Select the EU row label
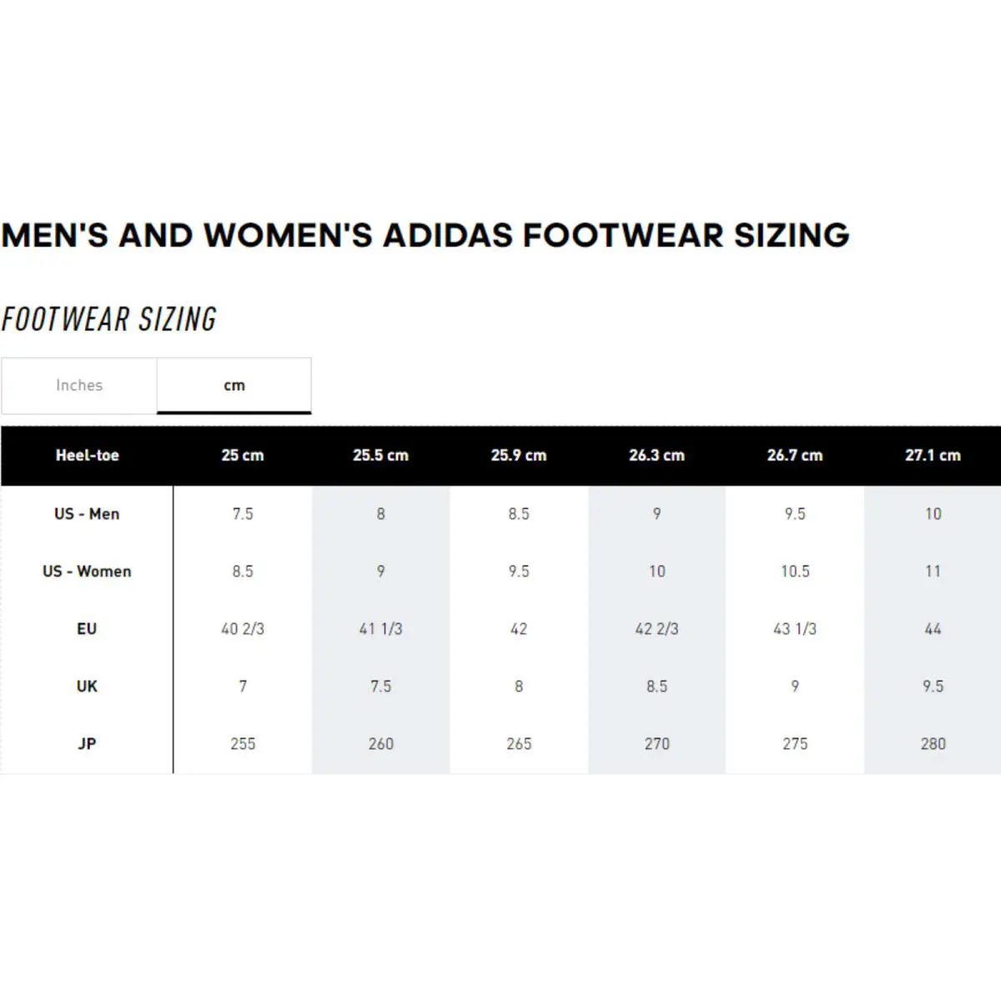 (87, 629)
